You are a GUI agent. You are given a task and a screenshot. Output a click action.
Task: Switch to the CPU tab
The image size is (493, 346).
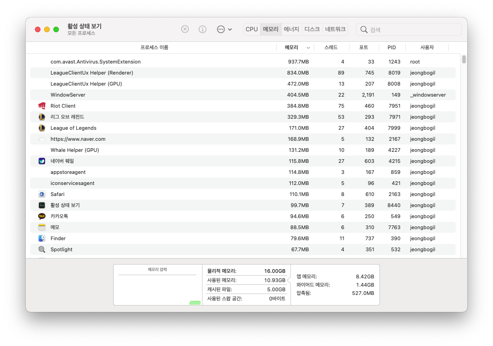tap(252, 29)
